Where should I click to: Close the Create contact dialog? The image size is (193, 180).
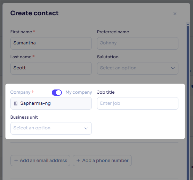(175, 14)
